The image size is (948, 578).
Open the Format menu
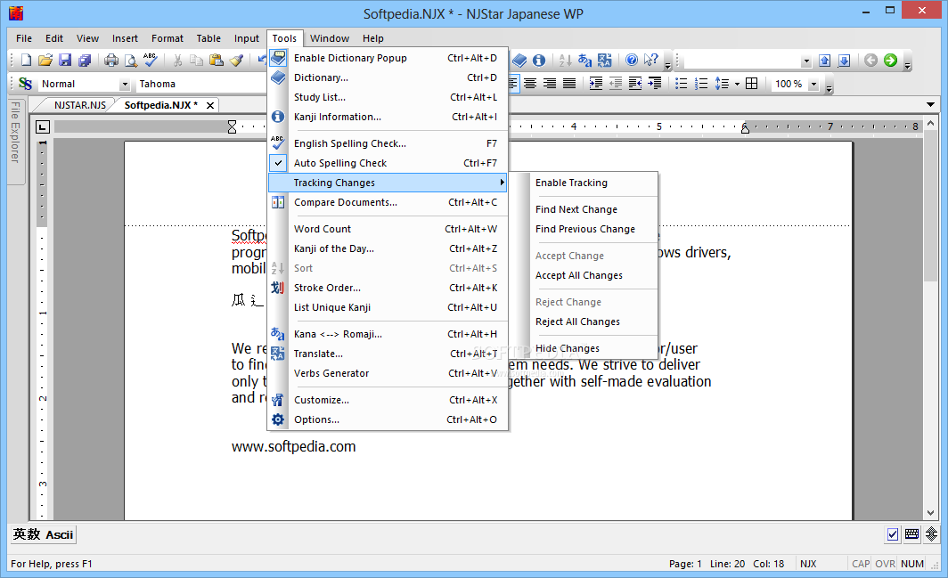tap(168, 38)
